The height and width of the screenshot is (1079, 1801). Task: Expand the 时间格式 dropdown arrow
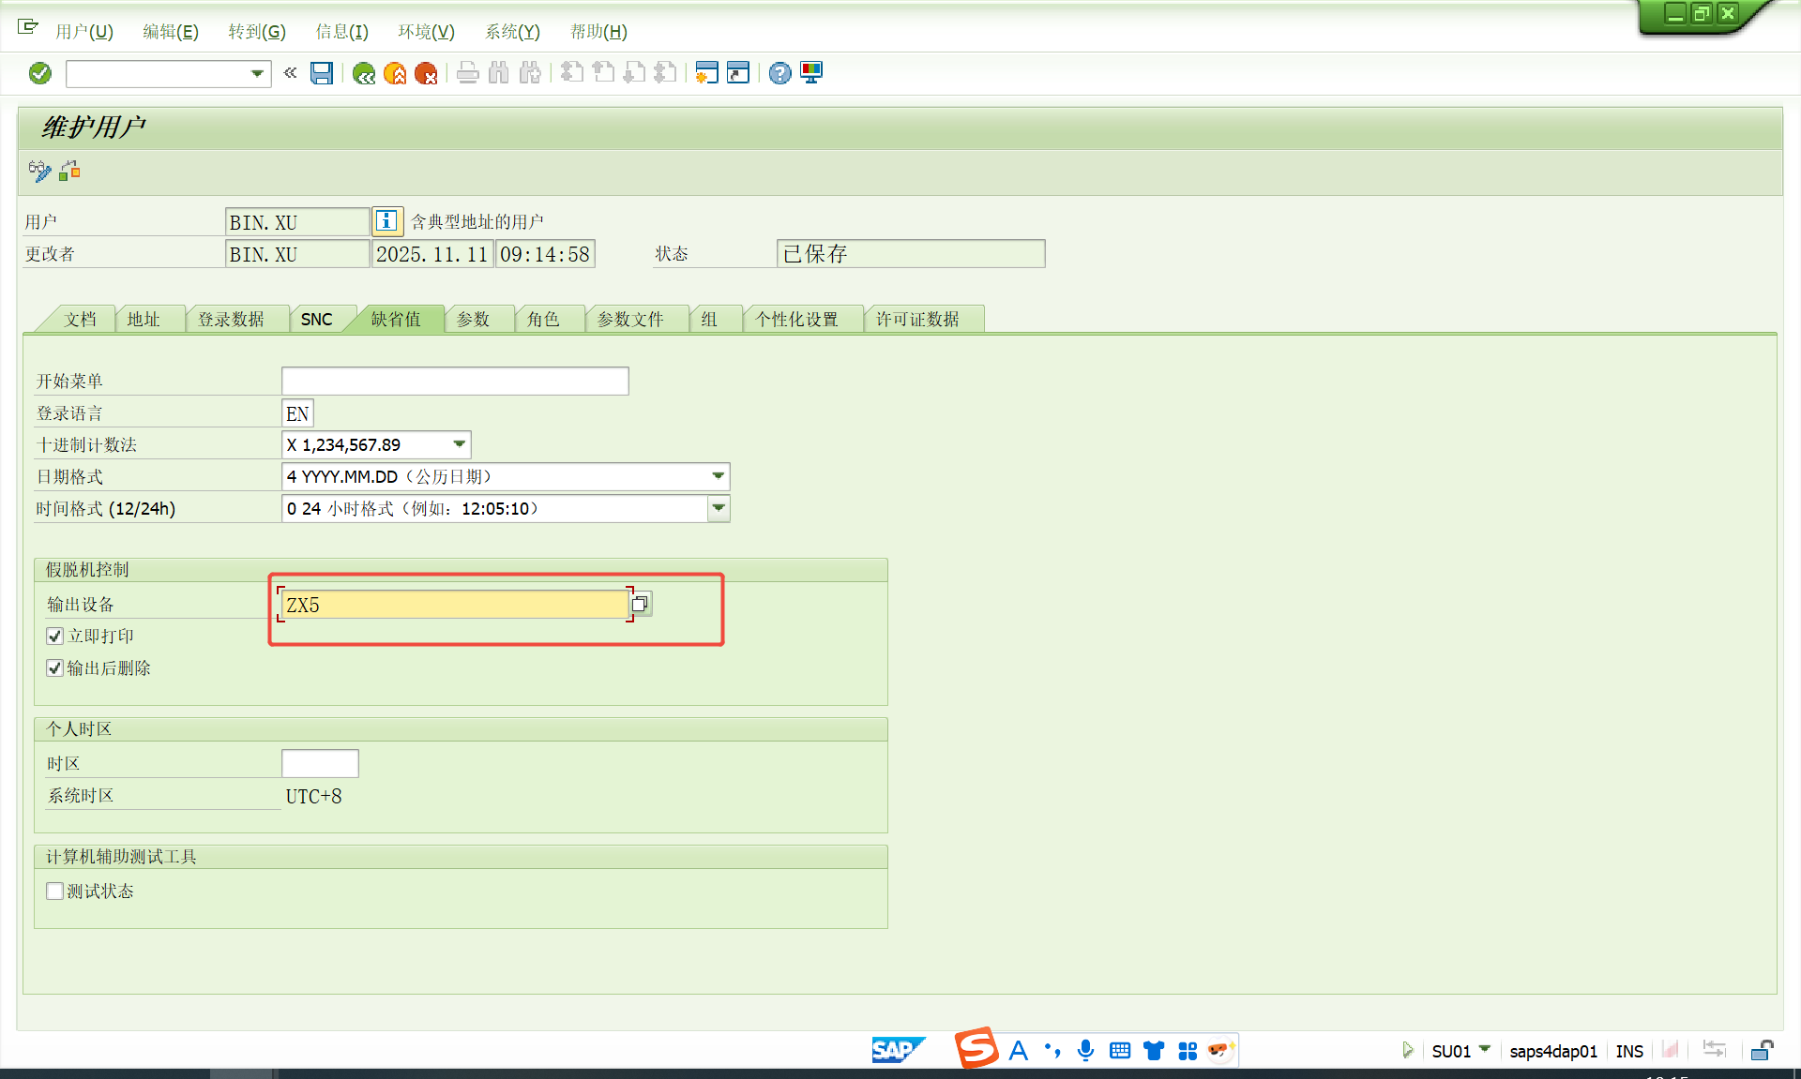[719, 508]
